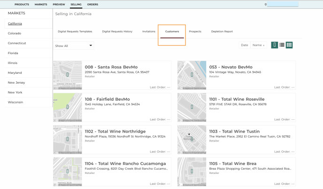Switch to grid view icon
This screenshot has width=323, height=189.
[x=289, y=45]
